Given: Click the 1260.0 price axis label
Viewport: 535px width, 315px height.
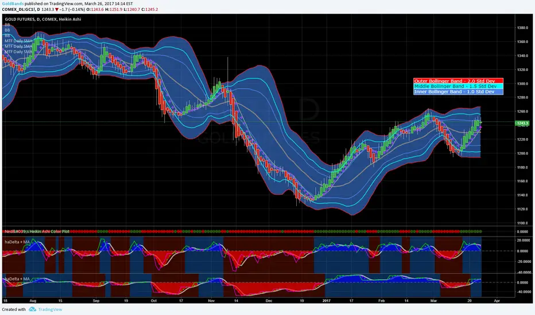Looking at the screenshot, I should (522, 111).
